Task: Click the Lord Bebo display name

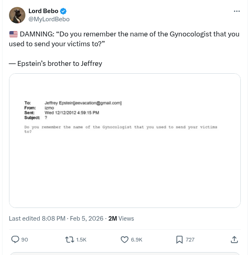Action: 43,11
